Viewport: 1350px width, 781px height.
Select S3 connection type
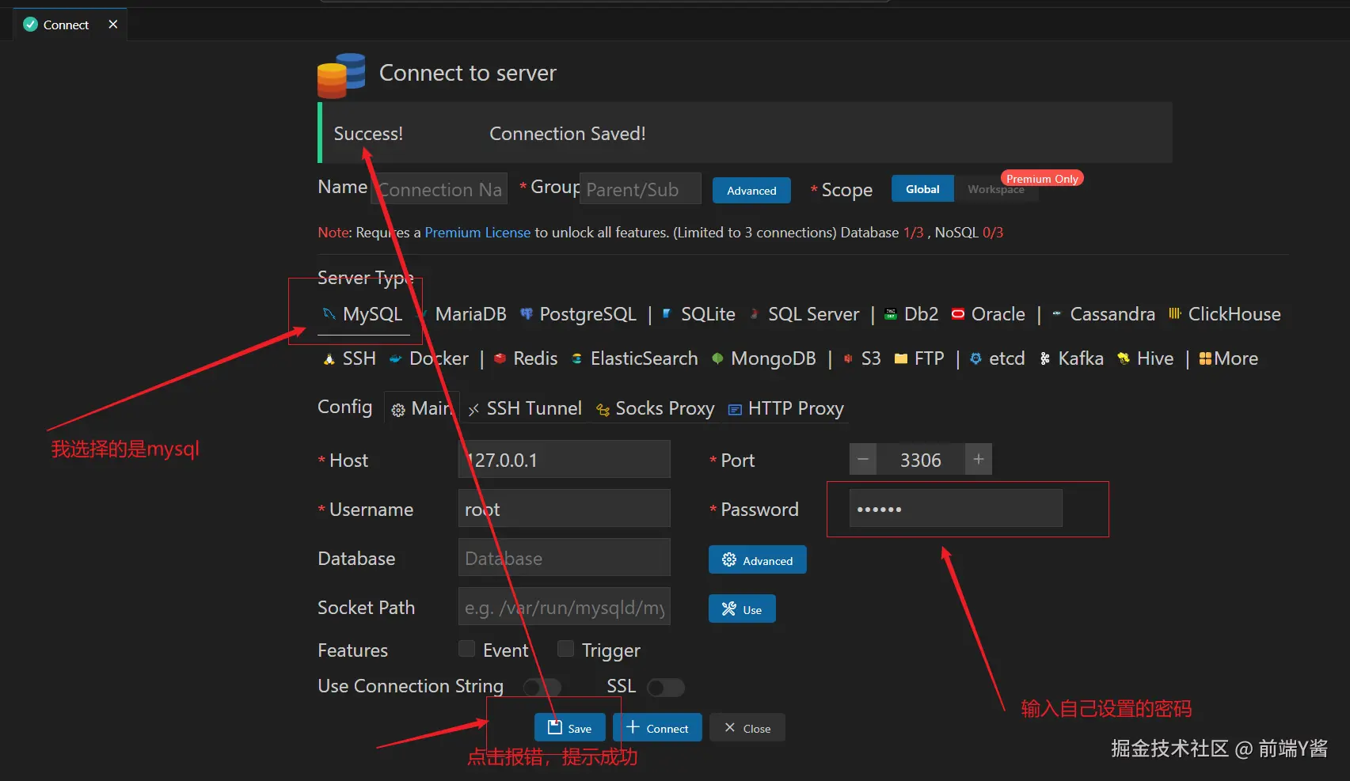862,358
